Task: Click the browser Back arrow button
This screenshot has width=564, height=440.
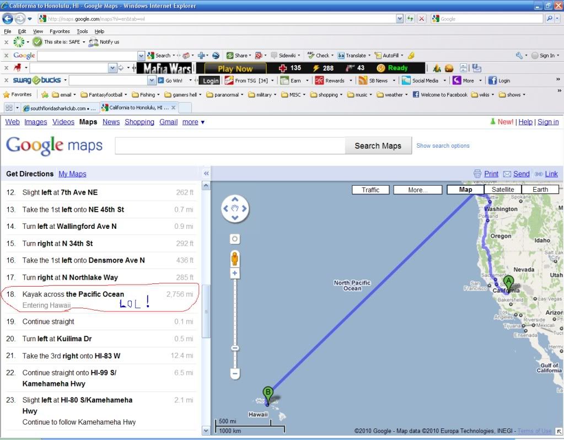Action: pyautogui.click(x=8, y=18)
